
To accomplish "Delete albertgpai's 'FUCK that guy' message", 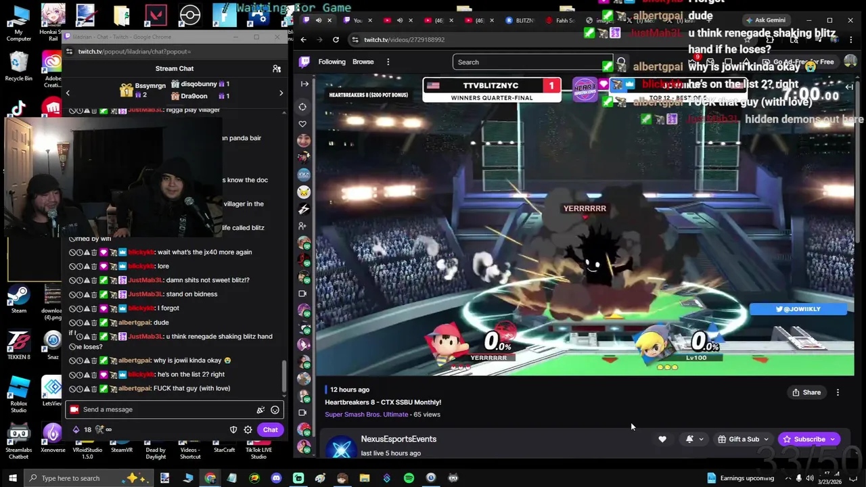I will click(94, 388).
